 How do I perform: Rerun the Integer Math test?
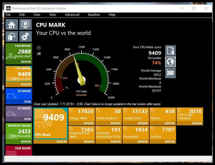pos(89,123)
